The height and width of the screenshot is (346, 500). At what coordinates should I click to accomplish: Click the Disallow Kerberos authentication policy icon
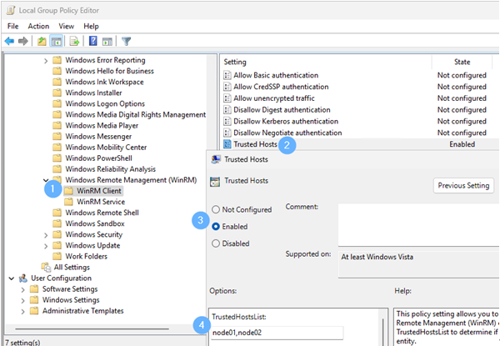click(x=227, y=121)
